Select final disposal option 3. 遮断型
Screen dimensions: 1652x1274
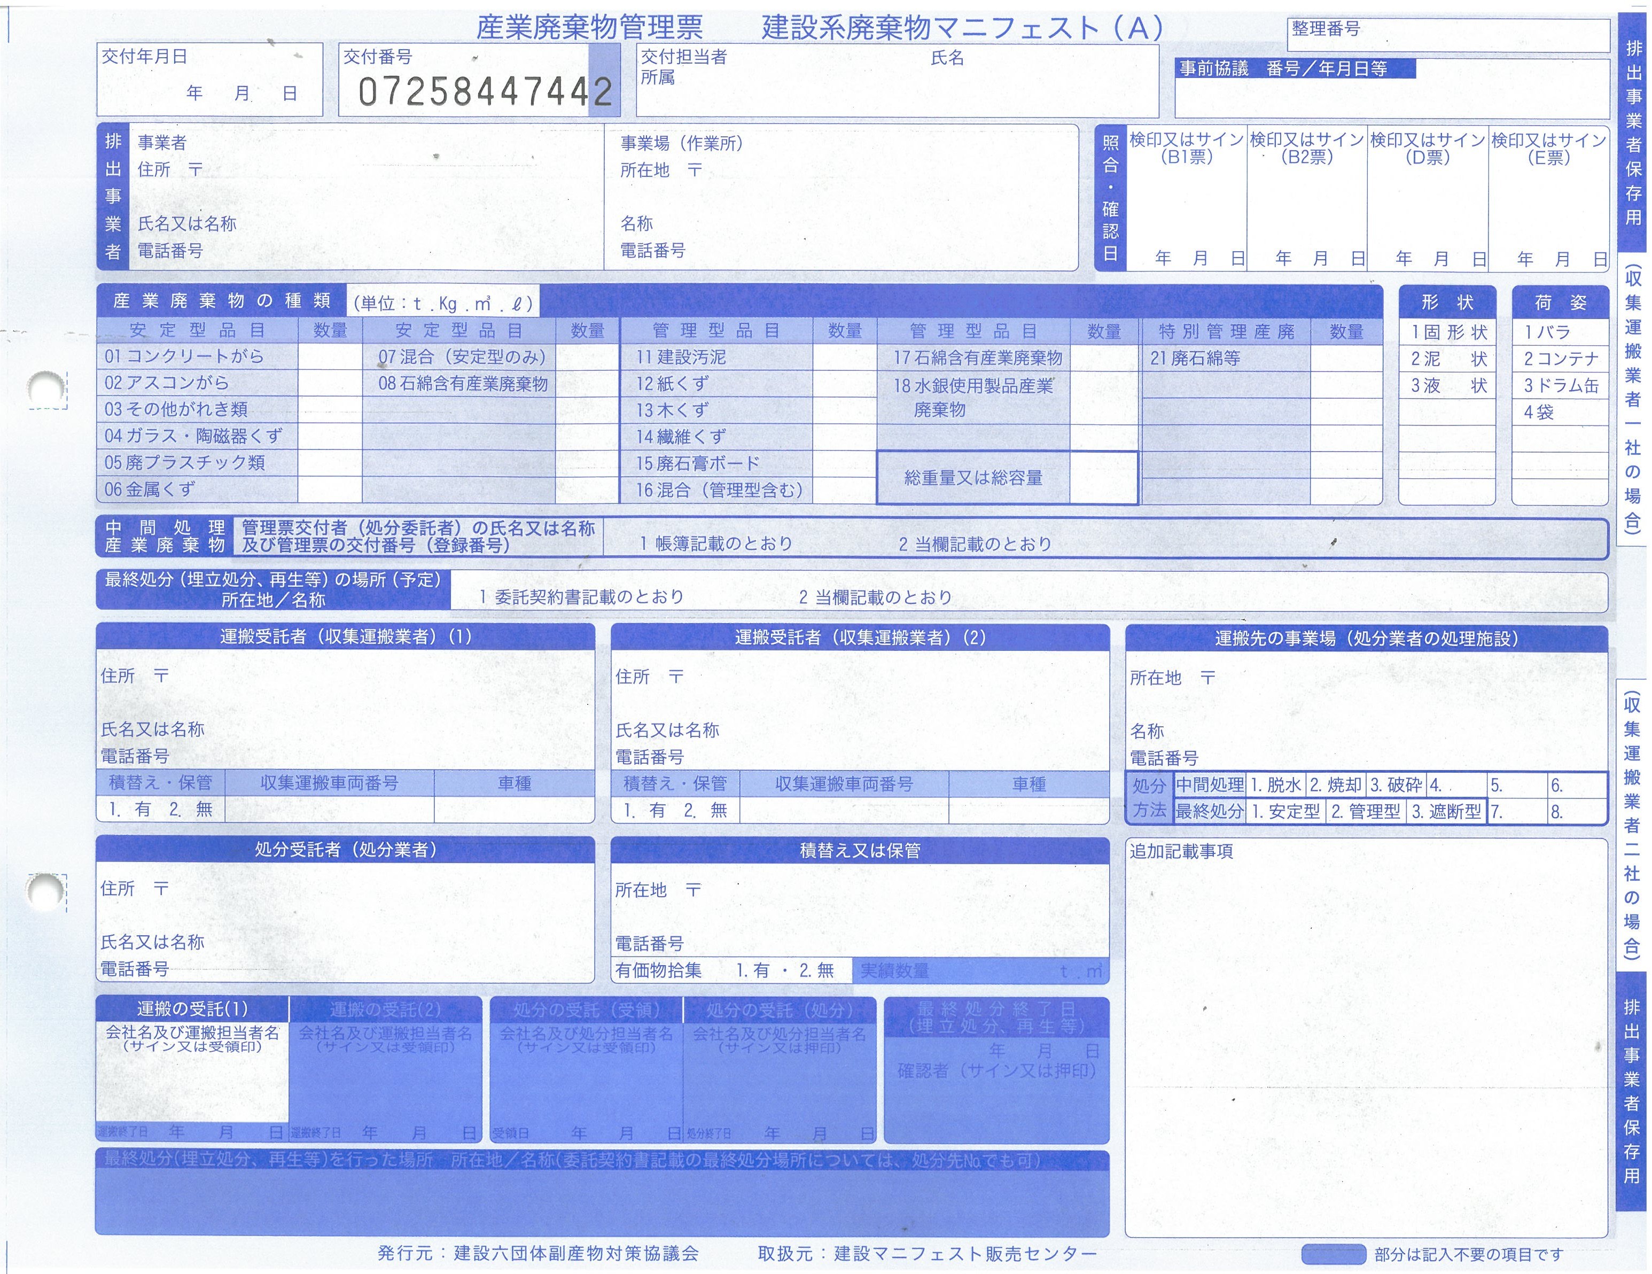tap(1446, 812)
